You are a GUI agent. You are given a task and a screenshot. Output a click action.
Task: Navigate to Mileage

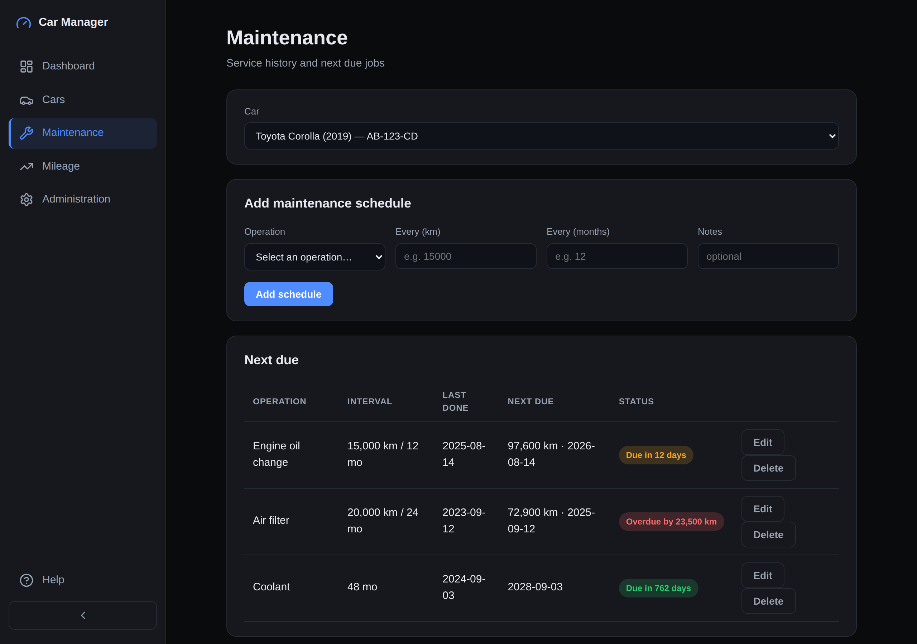coord(83,166)
